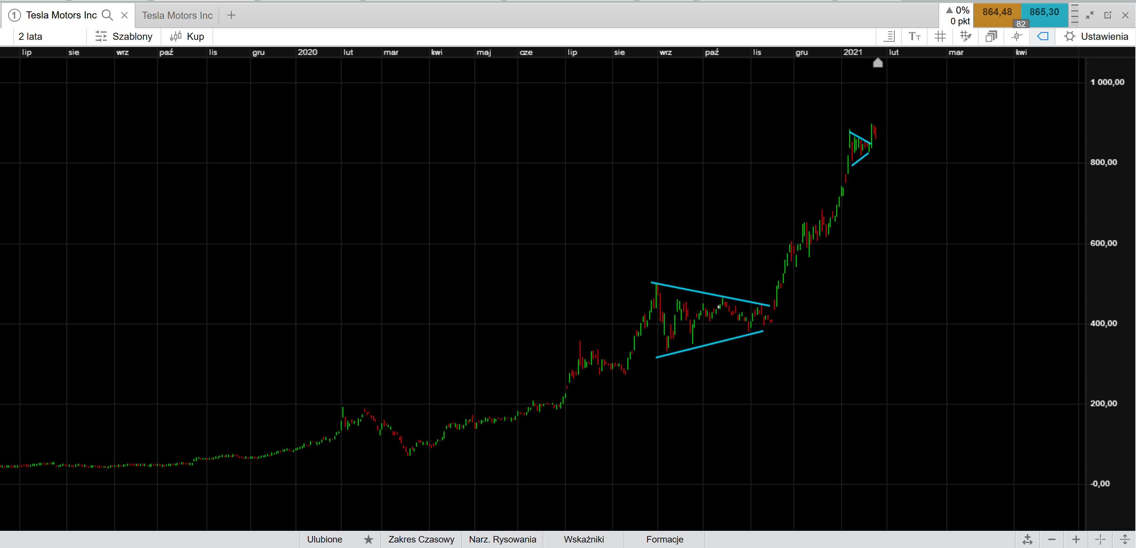This screenshot has height=548, width=1136.
Task: Select the lower line of large cyan triangle
Action: coord(710,344)
